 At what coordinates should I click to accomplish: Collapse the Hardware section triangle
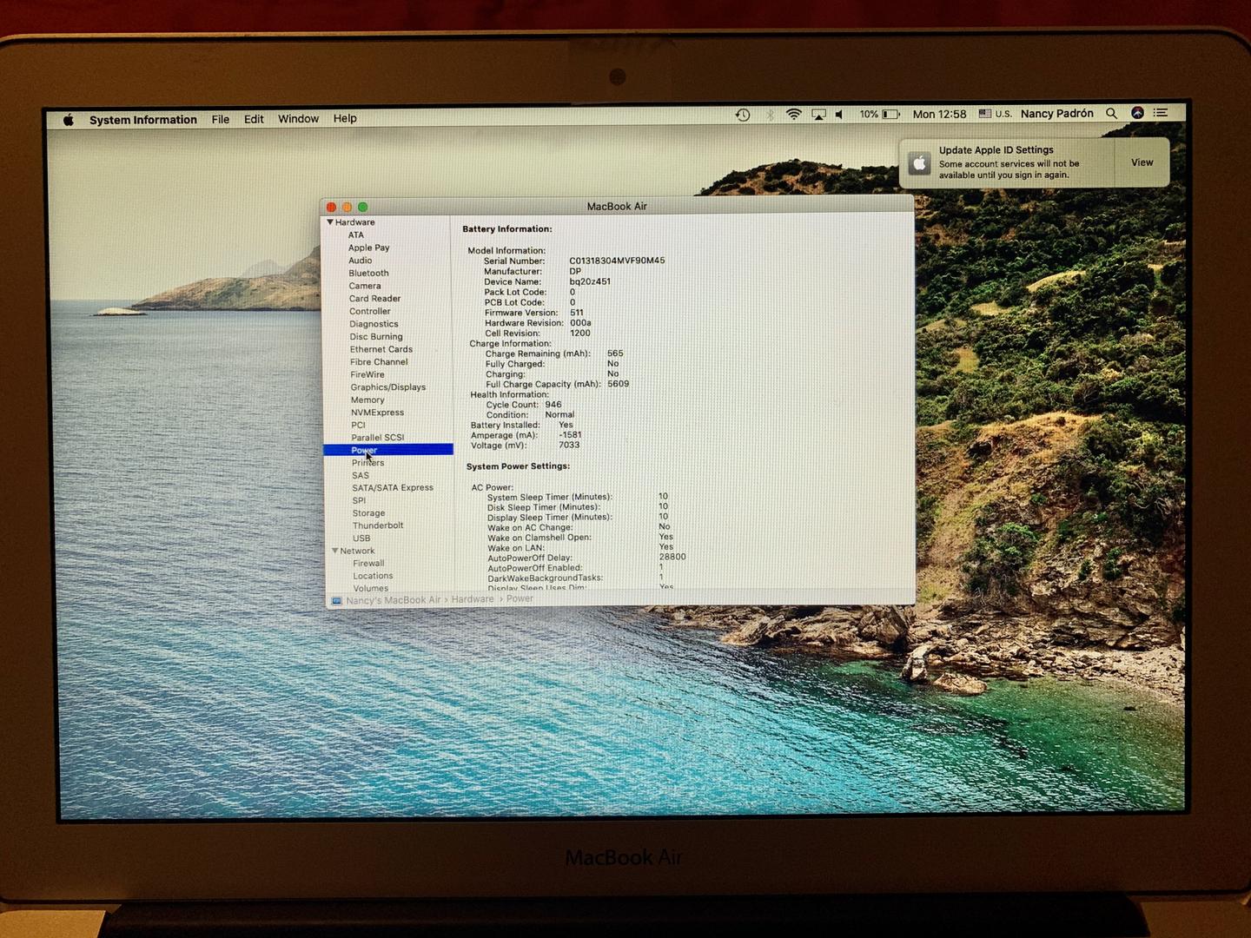tap(330, 222)
